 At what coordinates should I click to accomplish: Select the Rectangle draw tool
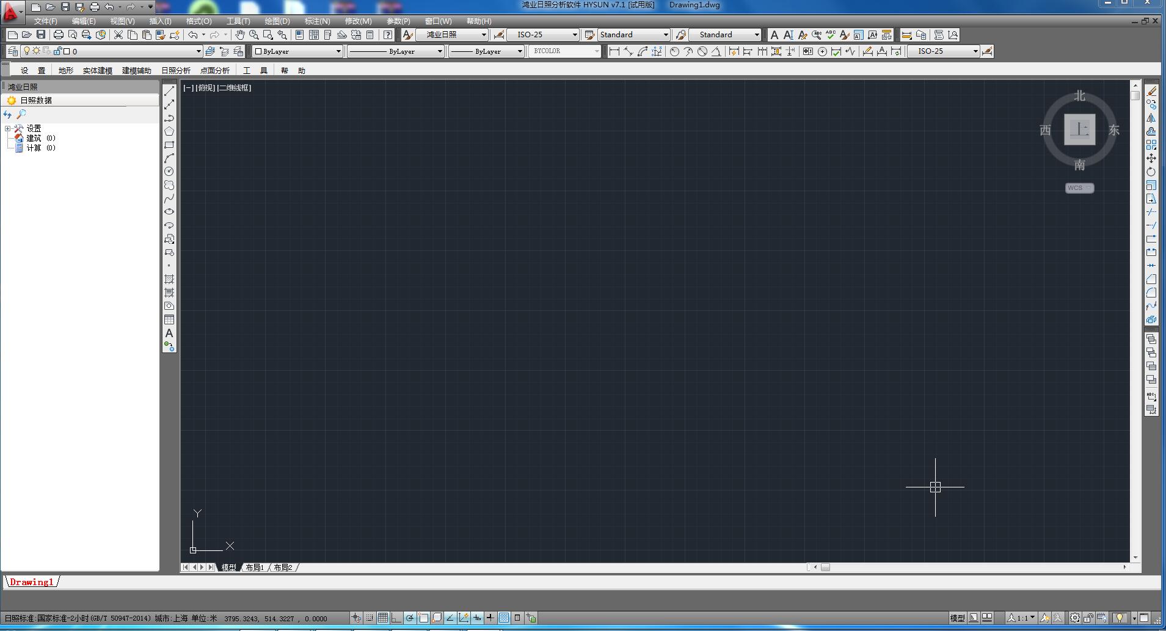(169, 145)
